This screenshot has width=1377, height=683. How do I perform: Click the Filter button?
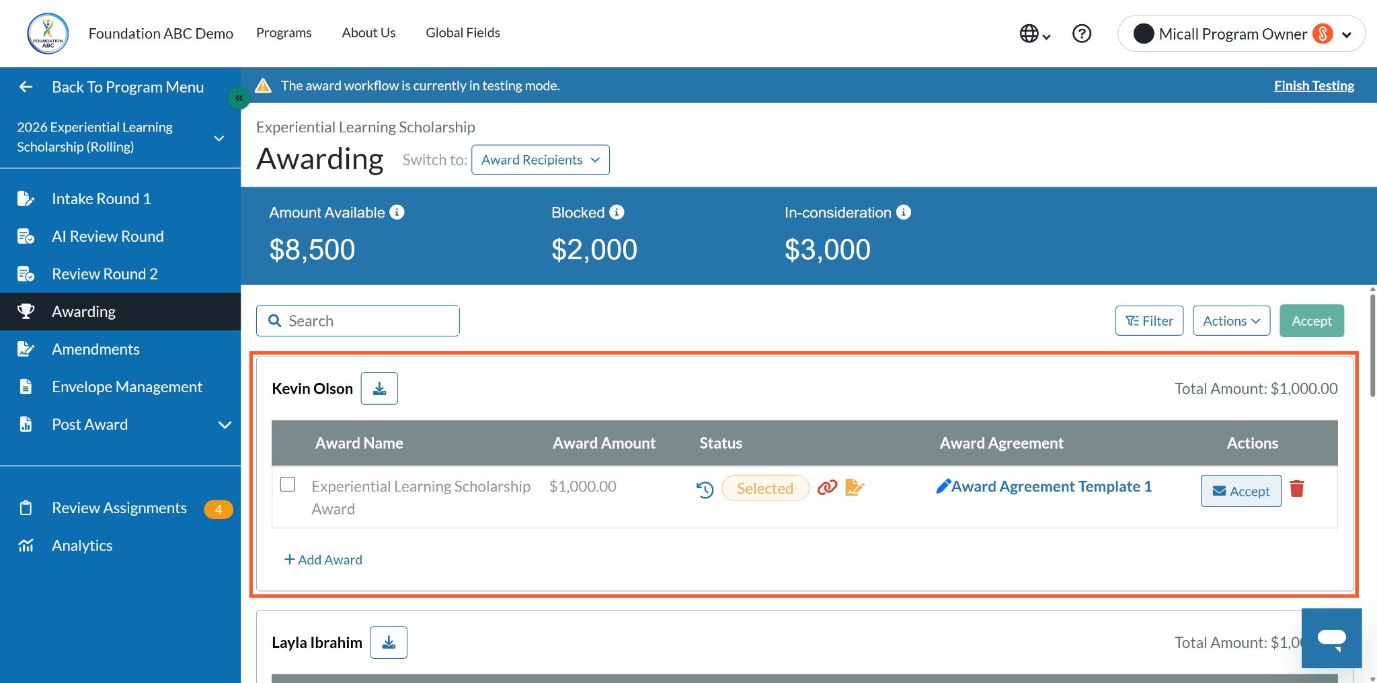tap(1149, 321)
